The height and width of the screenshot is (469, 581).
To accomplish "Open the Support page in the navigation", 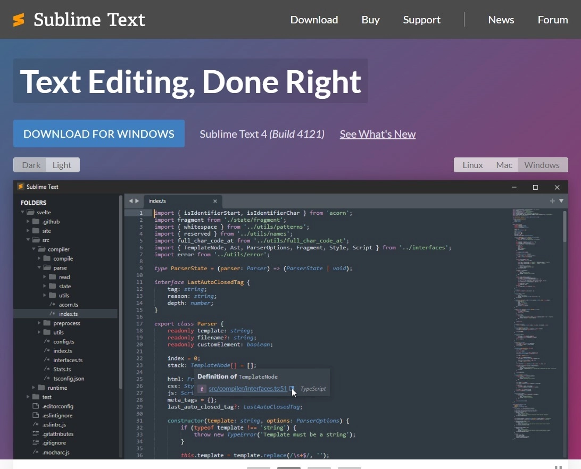I will pos(421,20).
